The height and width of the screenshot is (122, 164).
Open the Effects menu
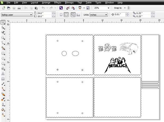[58, 3]
